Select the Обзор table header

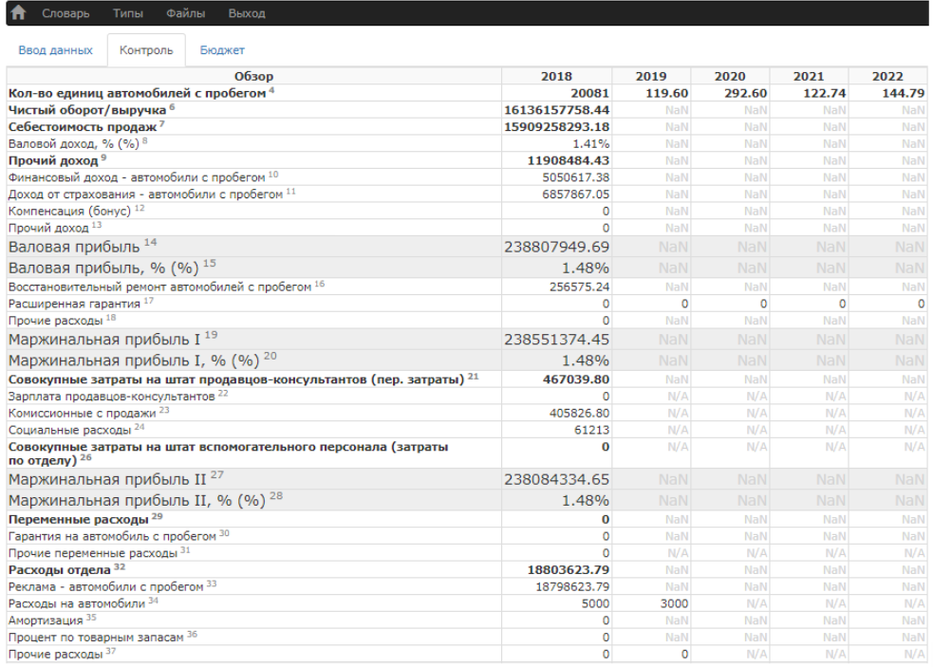(254, 76)
